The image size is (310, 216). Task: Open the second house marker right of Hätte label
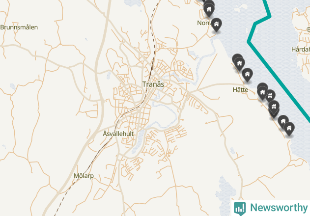[270, 96]
